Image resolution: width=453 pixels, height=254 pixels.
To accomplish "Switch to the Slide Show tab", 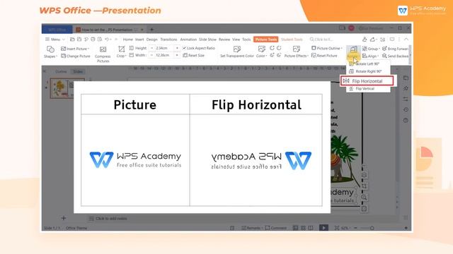I will click(207, 40).
